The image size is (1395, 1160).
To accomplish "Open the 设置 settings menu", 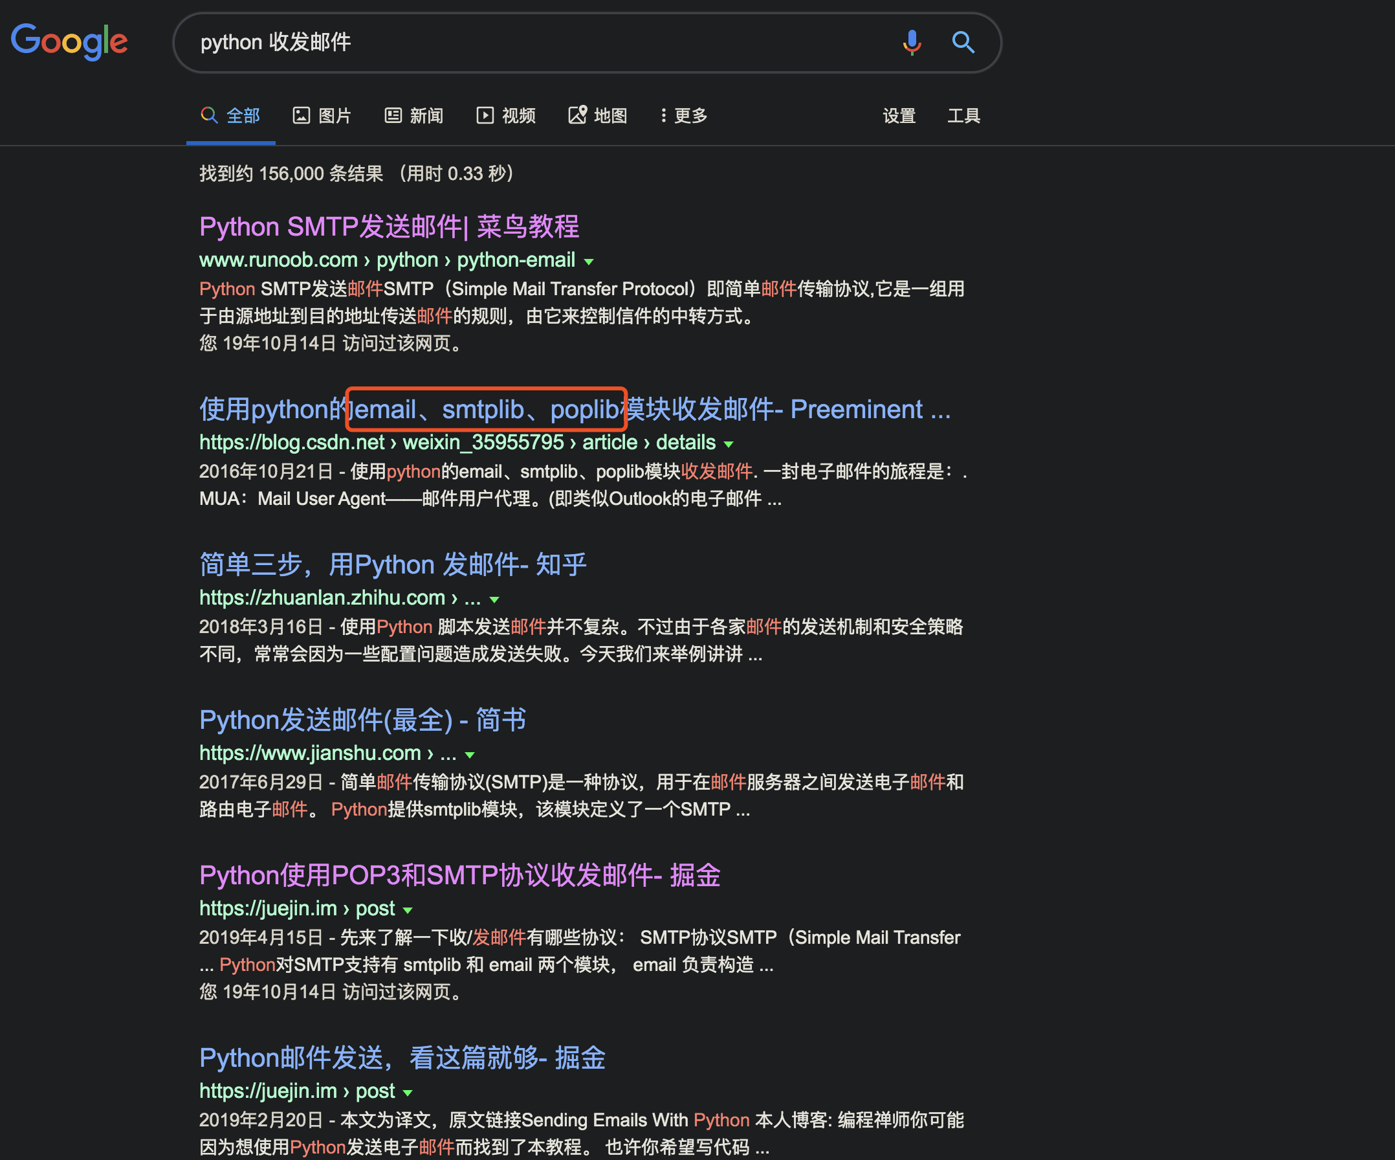I will 899,116.
